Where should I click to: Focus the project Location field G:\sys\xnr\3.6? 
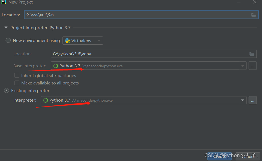click(141, 15)
